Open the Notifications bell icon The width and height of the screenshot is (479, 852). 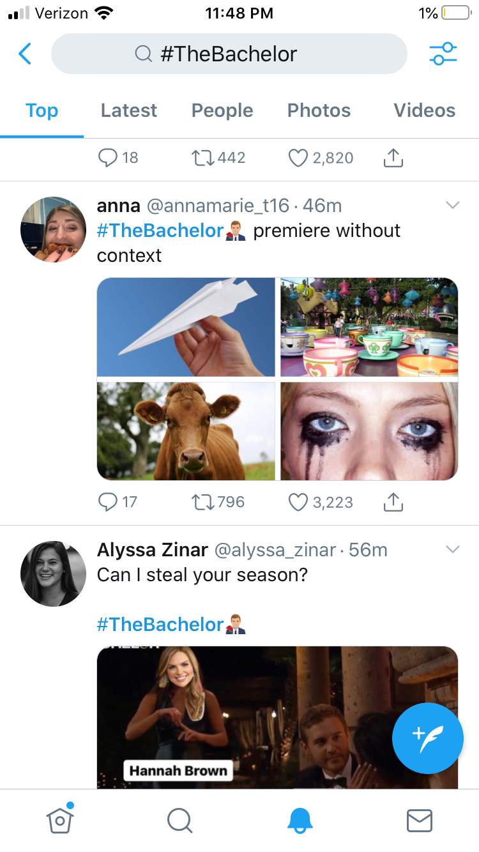(300, 820)
